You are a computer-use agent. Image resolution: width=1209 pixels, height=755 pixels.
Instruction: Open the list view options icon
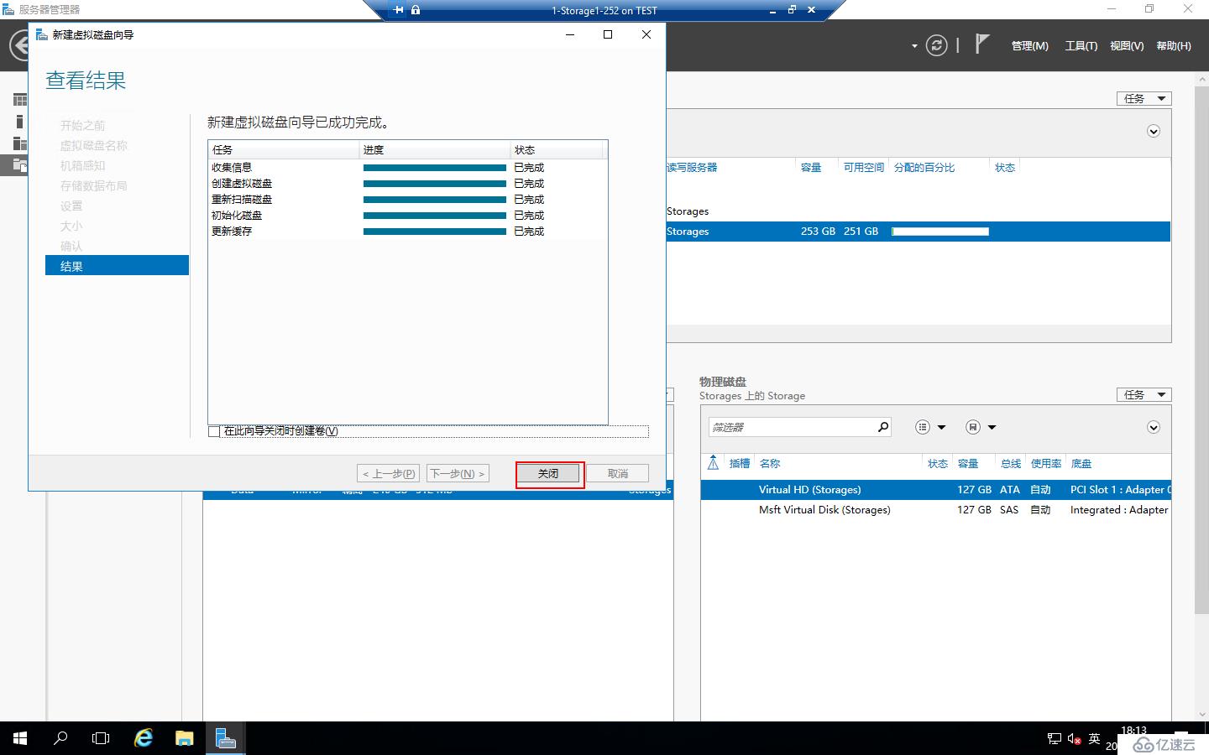pyautogui.click(x=923, y=427)
